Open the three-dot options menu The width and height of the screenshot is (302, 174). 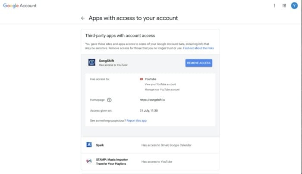[x=275, y=6]
